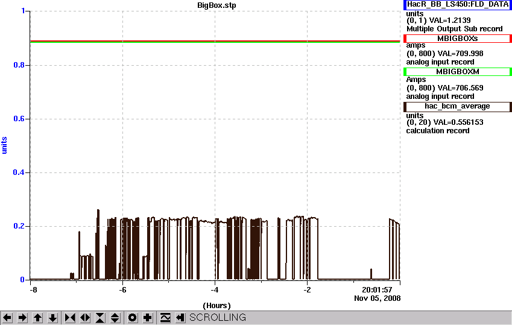Click the VAL=0.556153 readout
The height and width of the screenshot is (325, 512).
point(458,122)
